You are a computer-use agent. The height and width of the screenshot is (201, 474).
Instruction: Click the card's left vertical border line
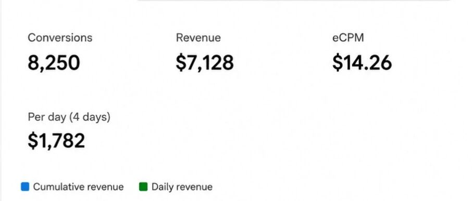1,100
